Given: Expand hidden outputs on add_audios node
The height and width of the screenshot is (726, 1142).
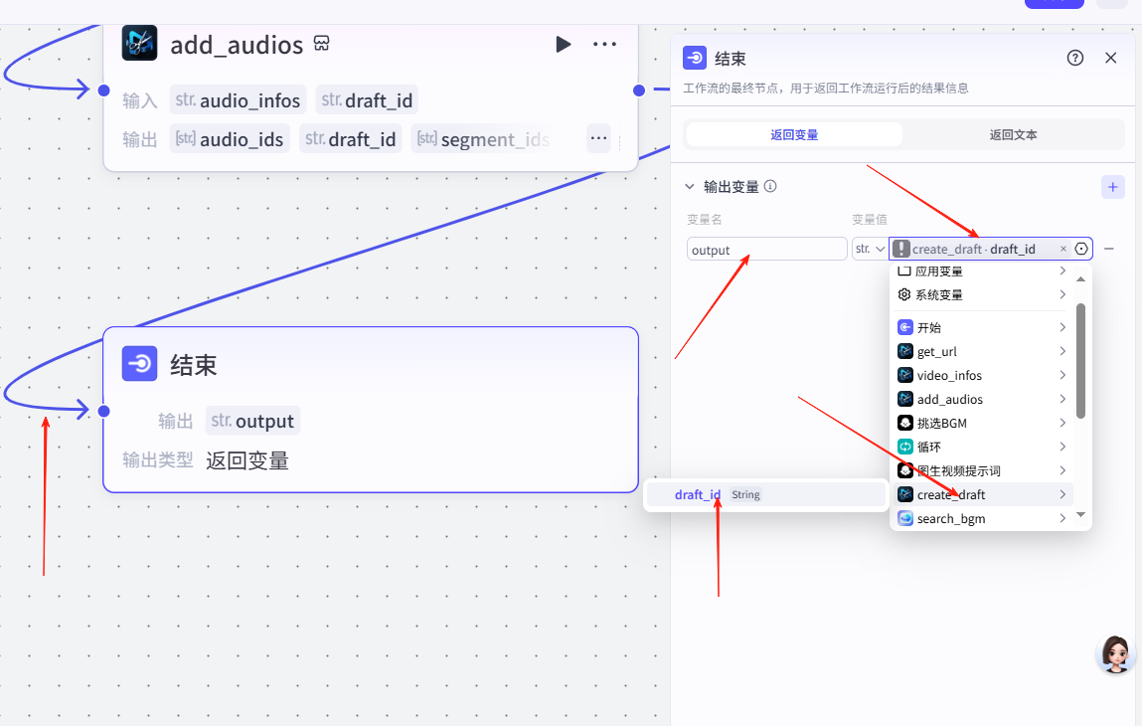Looking at the screenshot, I should point(598,138).
